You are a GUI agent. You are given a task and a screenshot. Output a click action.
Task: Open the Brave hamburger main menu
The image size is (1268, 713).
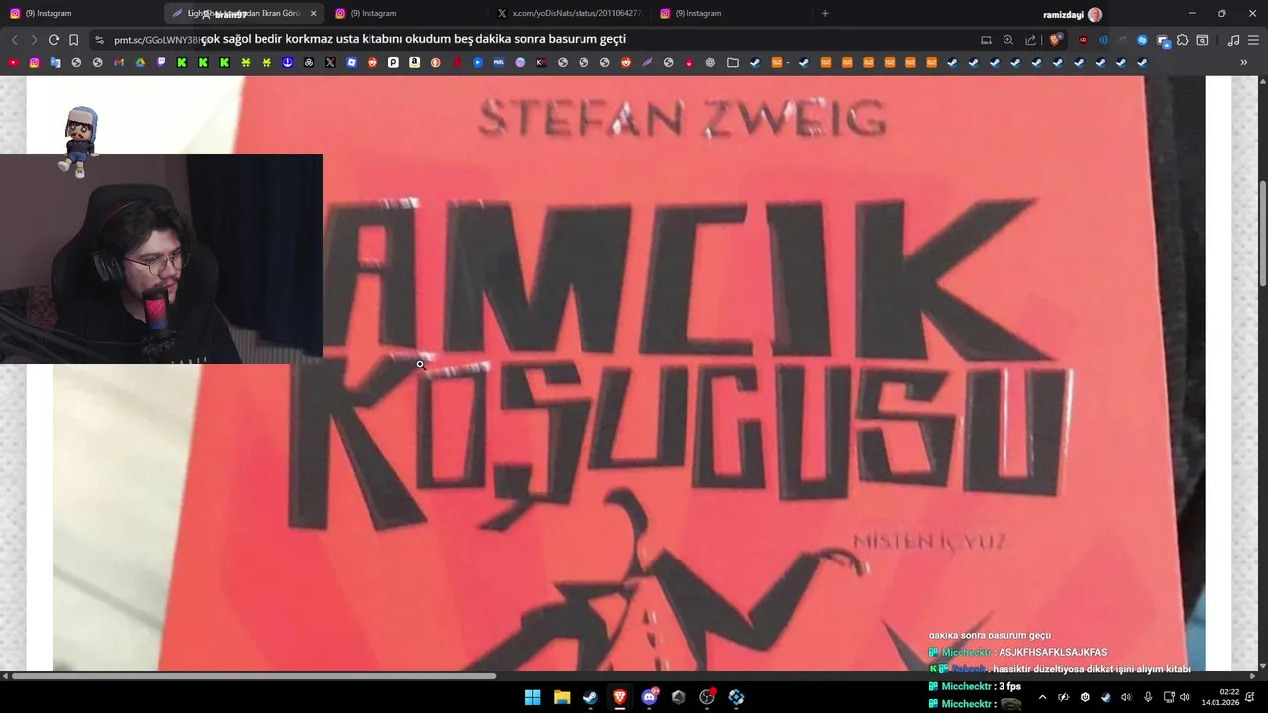coord(1253,40)
